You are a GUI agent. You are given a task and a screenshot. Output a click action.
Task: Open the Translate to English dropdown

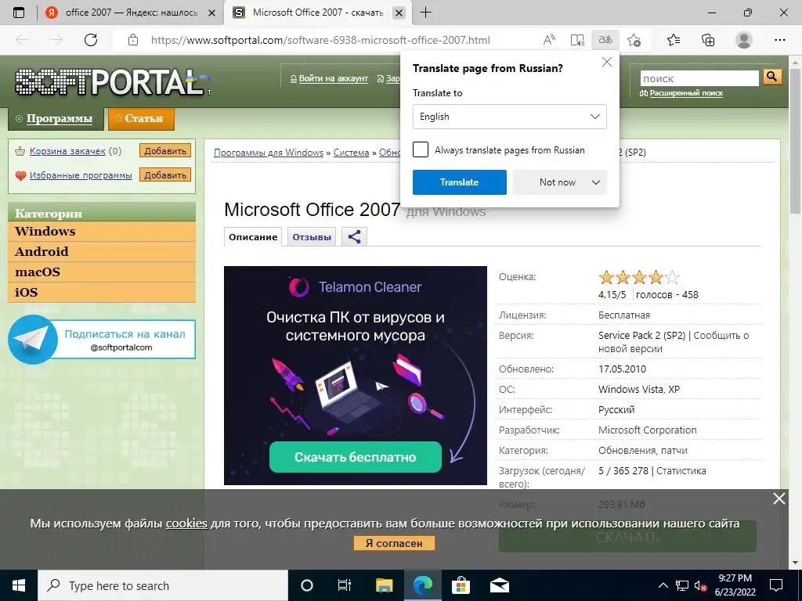[509, 117]
